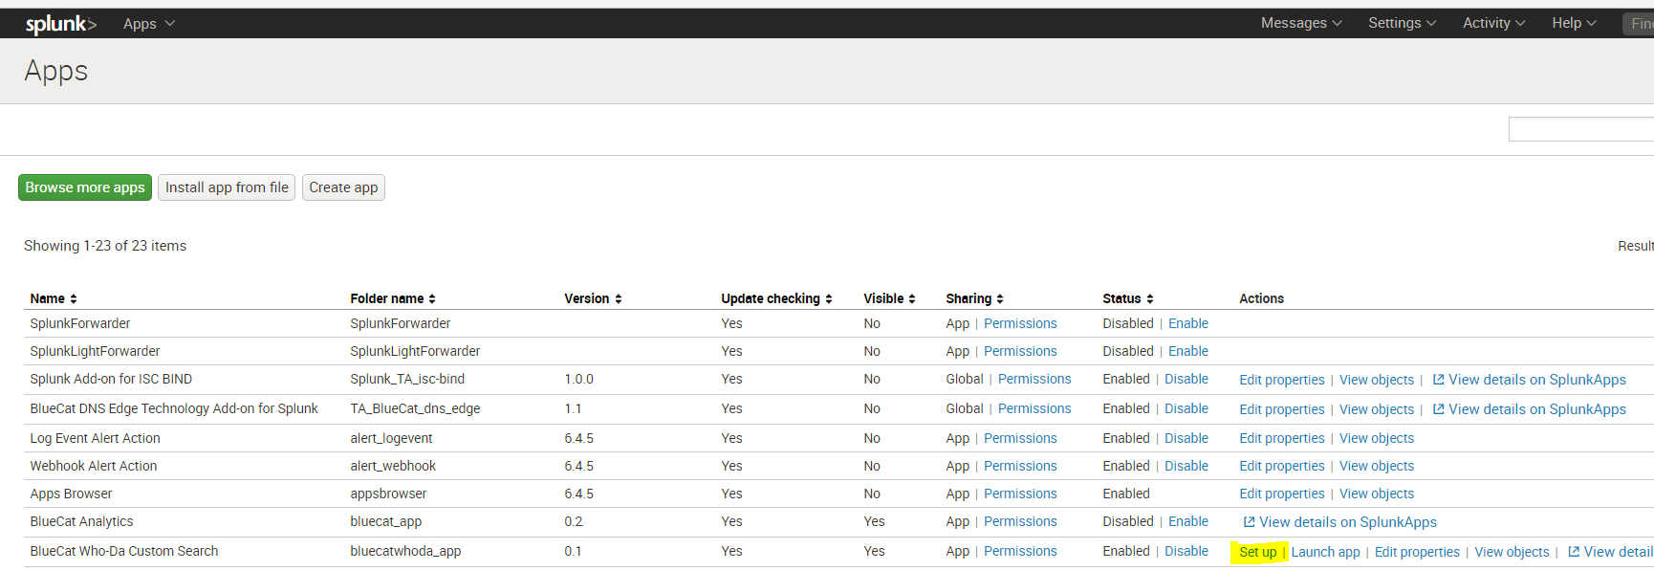View objects of Webhook Alert Action
Image resolution: width=1654 pixels, height=571 pixels.
click(1377, 466)
